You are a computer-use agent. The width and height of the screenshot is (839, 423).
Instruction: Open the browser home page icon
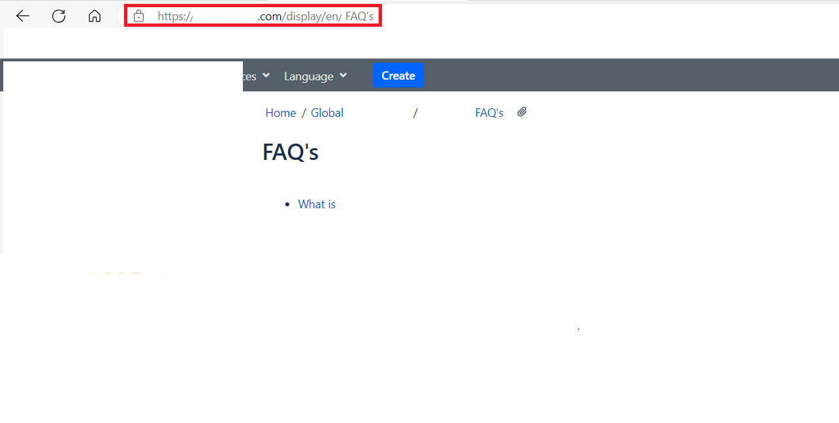click(95, 16)
